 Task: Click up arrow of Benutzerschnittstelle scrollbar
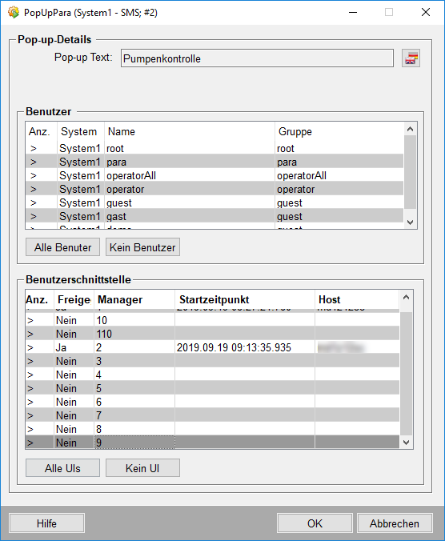(x=407, y=297)
